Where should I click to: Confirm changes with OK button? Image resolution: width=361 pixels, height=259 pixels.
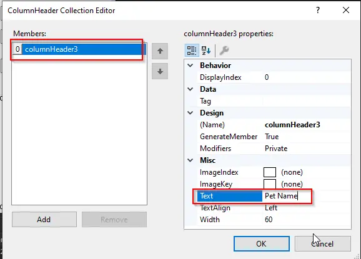click(262, 243)
